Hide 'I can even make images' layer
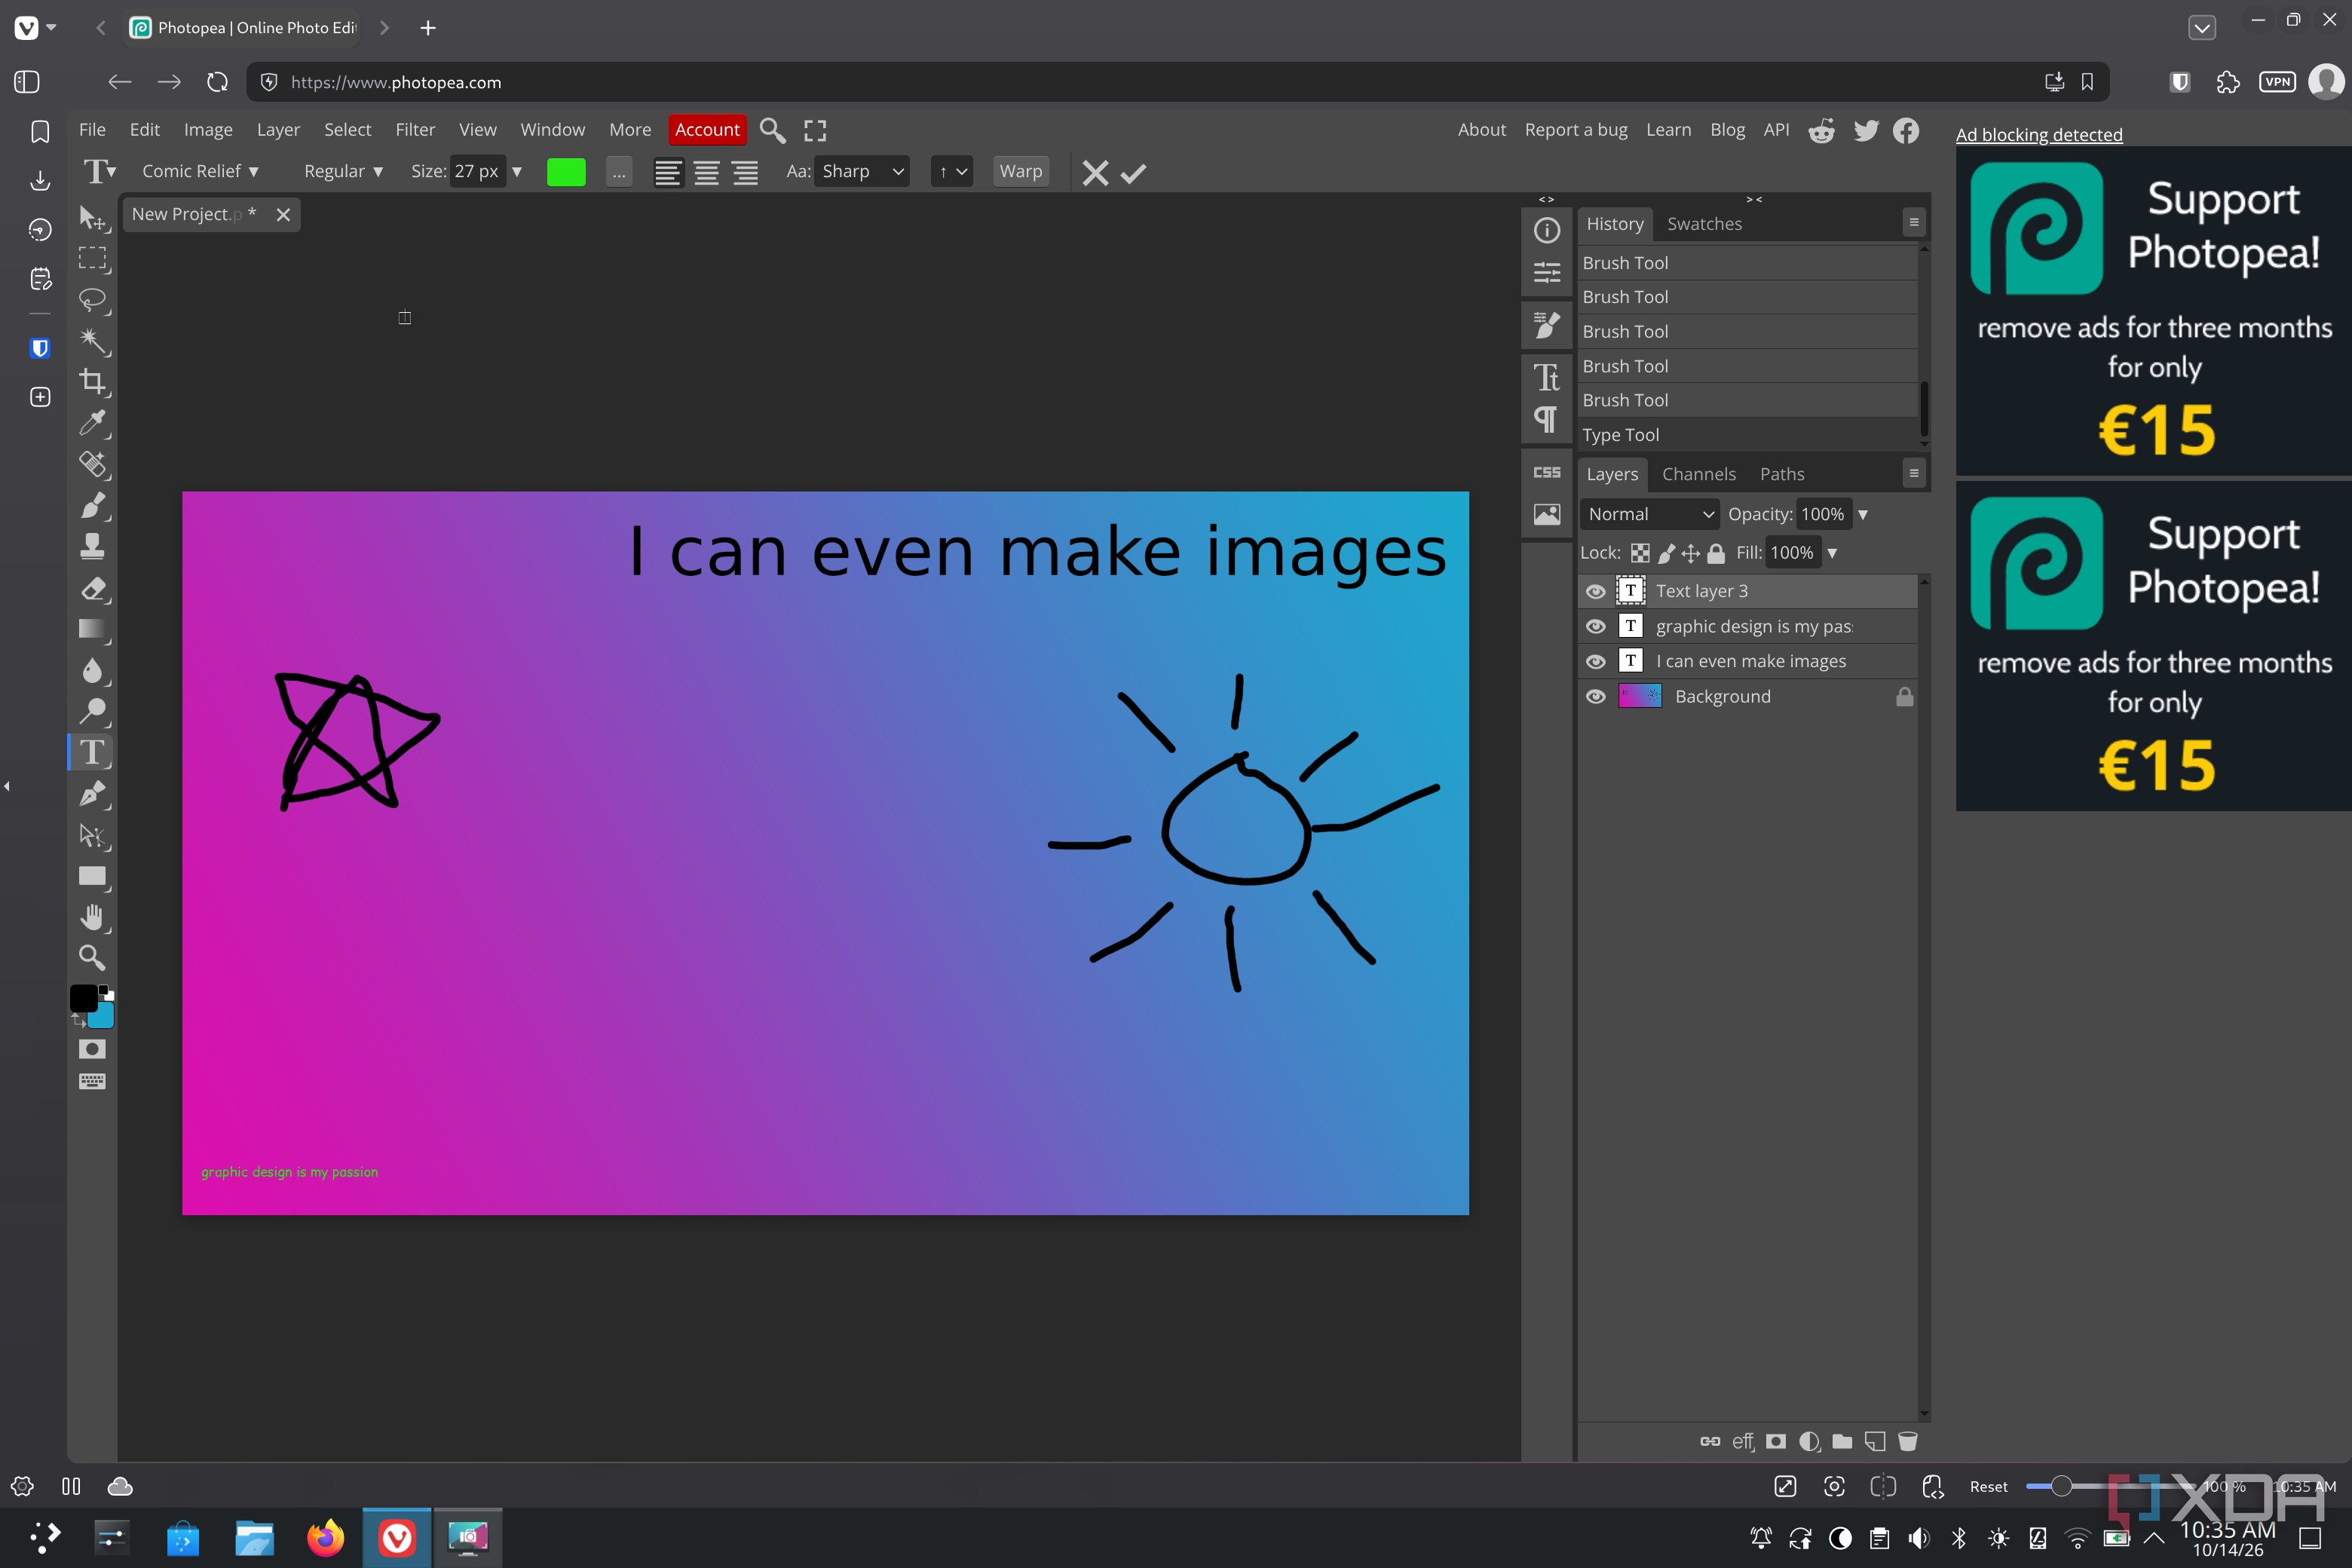This screenshot has height=1568, width=2352. 1596,662
